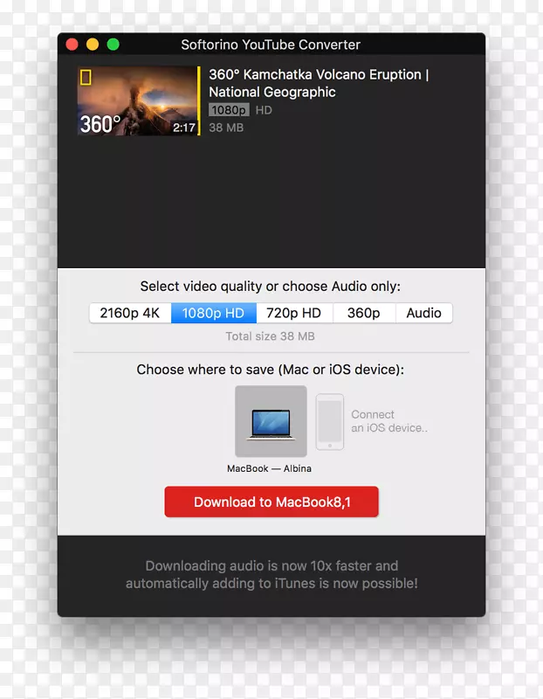Select the MacBook laptop device icon
543x699 pixels.
pos(271,421)
